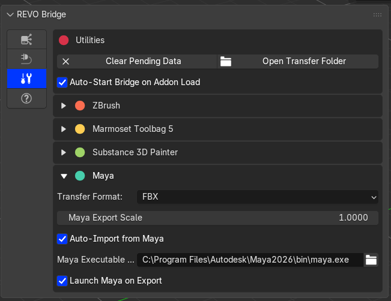
Task: Expand the Marmoset Toolbag 5 section
Action: click(x=64, y=129)
